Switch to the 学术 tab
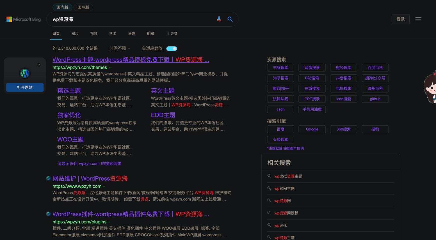Viewport: 436px width, 240px height. [x=113, y=33]
